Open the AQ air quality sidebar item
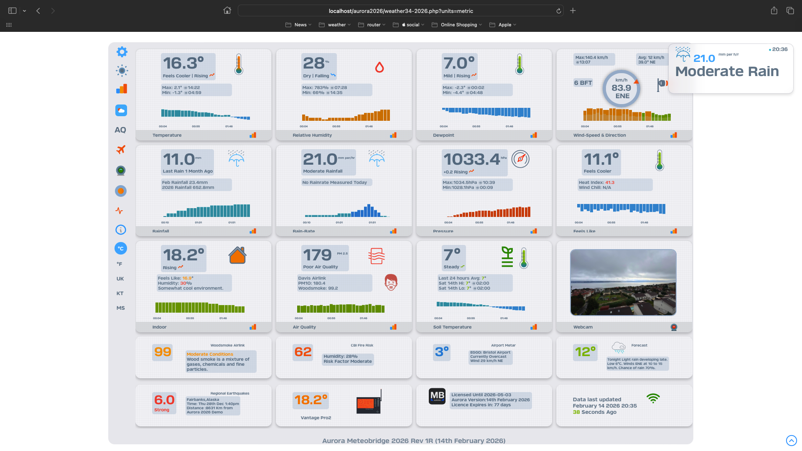The height and width of the screenshot is (451, 802). [120, 130]
